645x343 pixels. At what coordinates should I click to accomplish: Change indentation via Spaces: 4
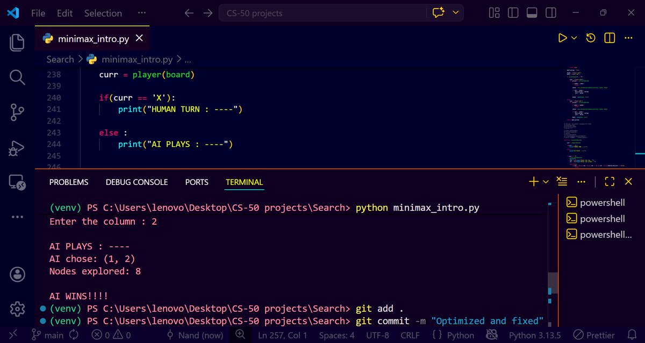point(336,335)
